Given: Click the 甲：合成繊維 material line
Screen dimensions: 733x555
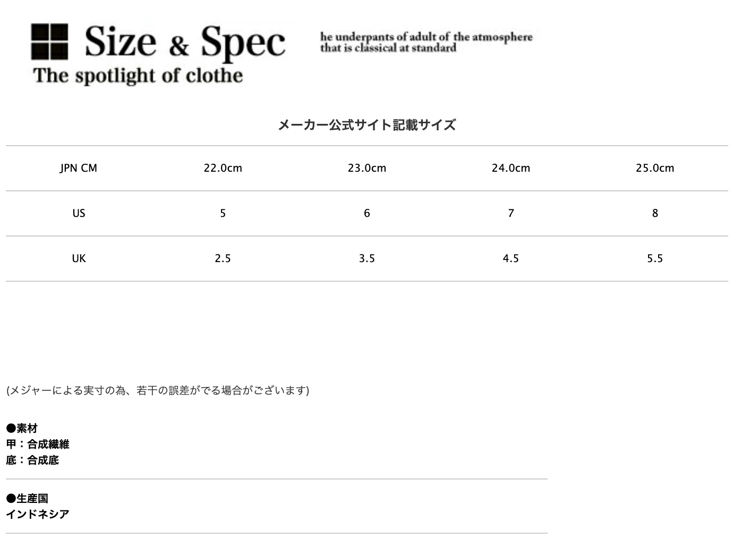Looking at the screenshot, I should click(x=38, y=444).
